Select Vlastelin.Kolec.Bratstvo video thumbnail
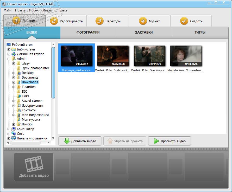Viewport: 232px width, 192px height. click(113, 56)
